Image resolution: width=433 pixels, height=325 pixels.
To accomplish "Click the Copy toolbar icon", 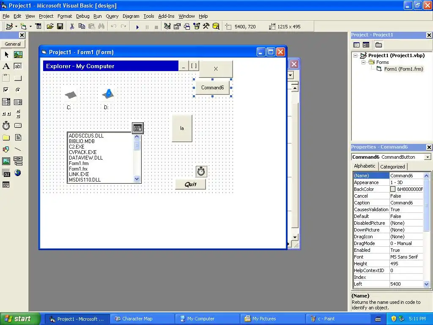I will click(82, 27).
